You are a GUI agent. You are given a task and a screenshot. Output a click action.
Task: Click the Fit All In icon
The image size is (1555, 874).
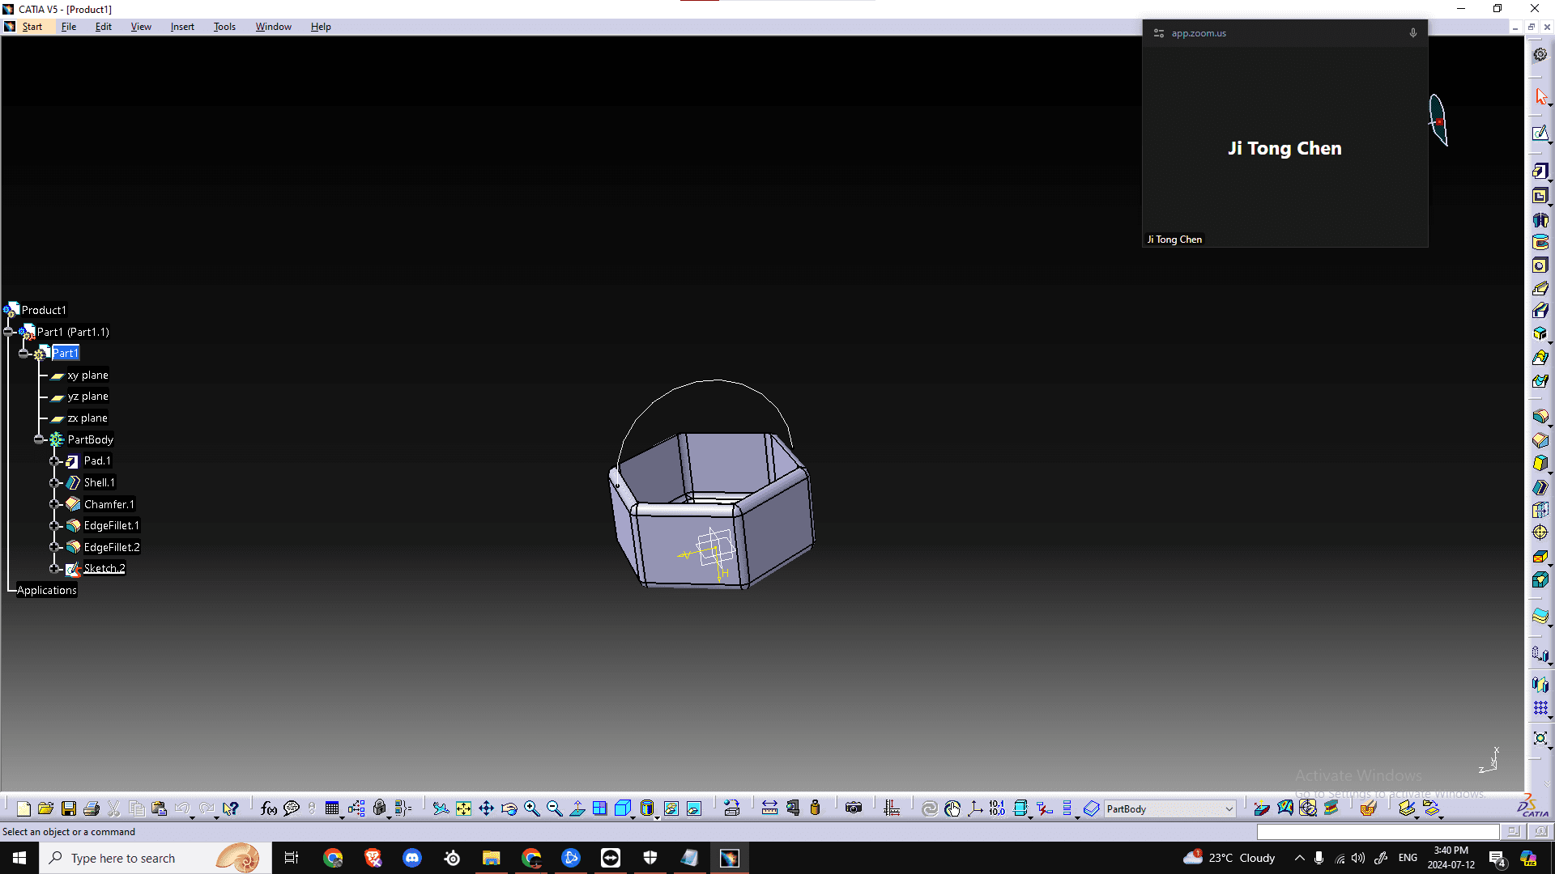[x=463, y=808]
